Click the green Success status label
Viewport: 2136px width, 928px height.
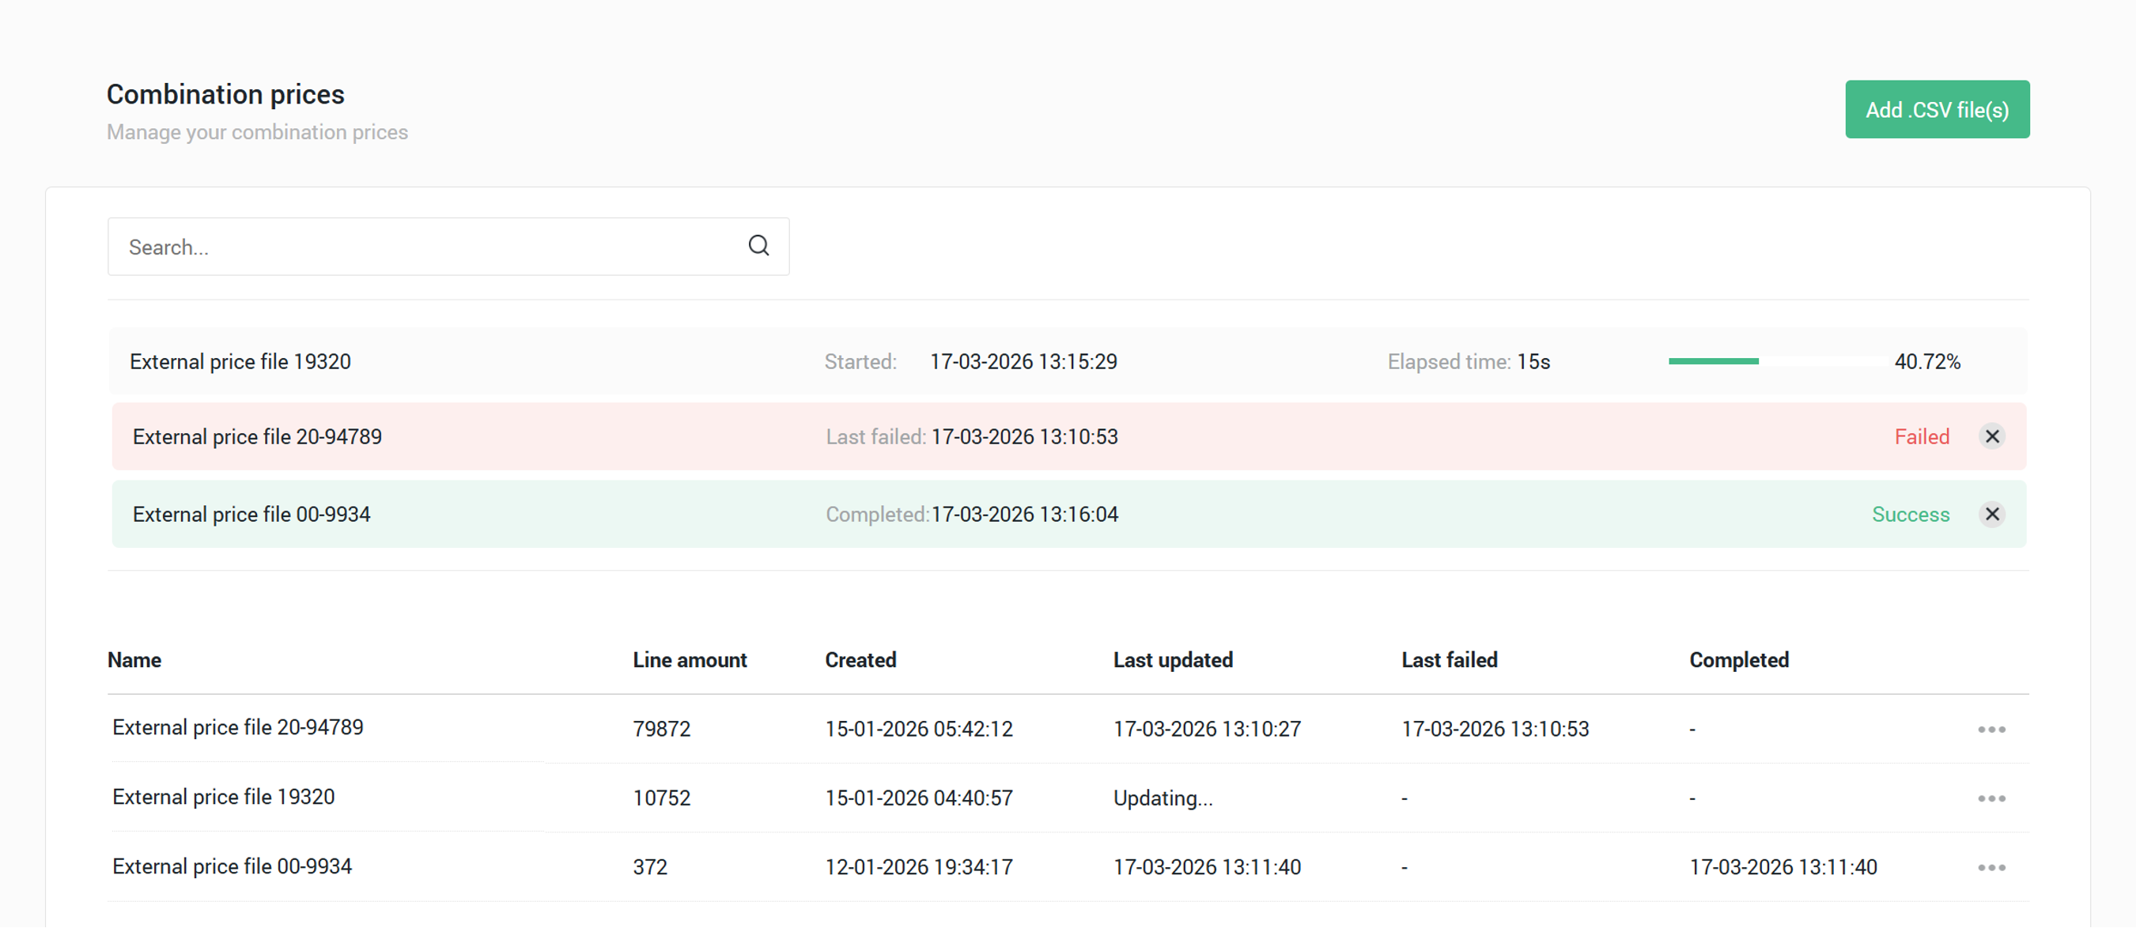1910,515
